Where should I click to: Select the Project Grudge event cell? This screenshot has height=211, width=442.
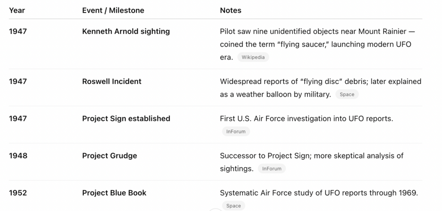tap(109, 156)
